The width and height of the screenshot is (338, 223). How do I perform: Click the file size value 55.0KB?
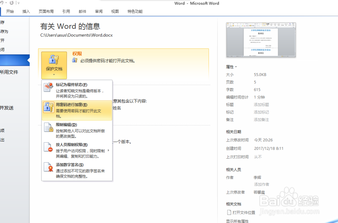[x=260, y=75]
